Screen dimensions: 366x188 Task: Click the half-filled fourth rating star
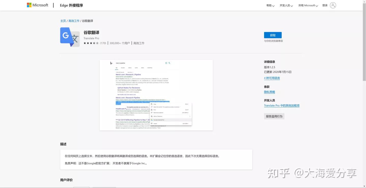94,43
